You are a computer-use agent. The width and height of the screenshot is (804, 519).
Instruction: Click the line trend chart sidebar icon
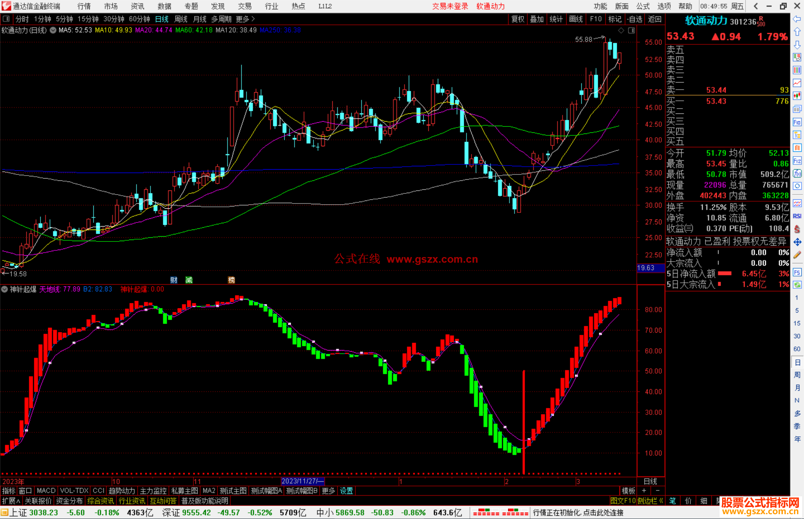pyautogui.click(x=797, y=83)
